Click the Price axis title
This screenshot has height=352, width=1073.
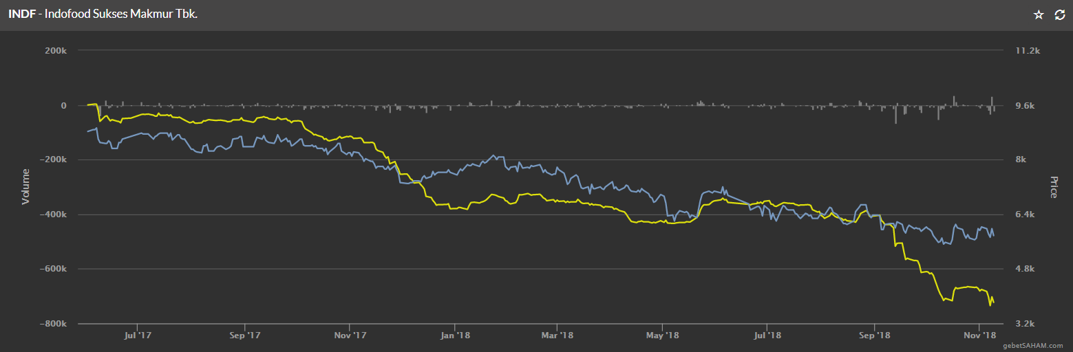point(1053,186)
